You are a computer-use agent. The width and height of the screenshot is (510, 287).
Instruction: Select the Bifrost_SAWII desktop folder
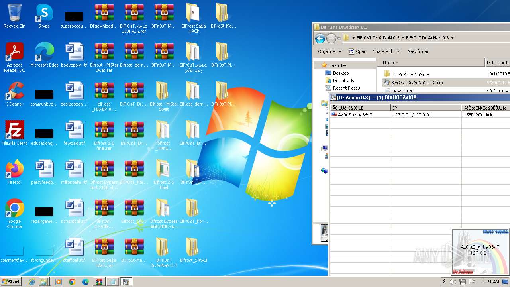(x=194, y=250)
